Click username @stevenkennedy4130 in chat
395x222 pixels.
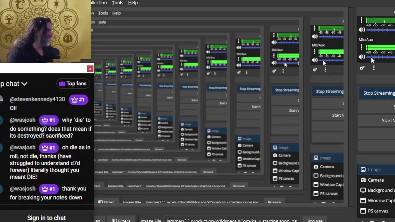pos(37,99)
